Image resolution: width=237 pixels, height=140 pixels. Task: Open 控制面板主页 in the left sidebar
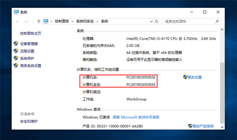click(x=30, y=33)
